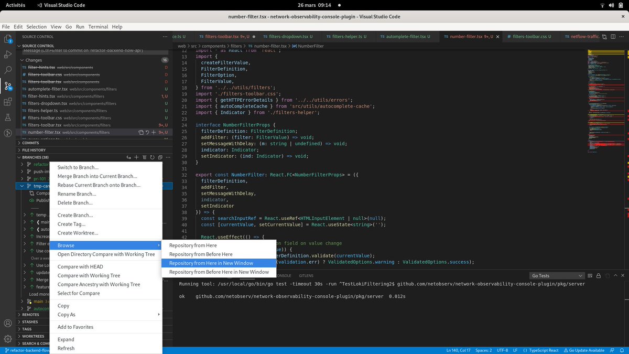Click the create branch plus icon
Screen dimensions: 629x354
[136, 157]
